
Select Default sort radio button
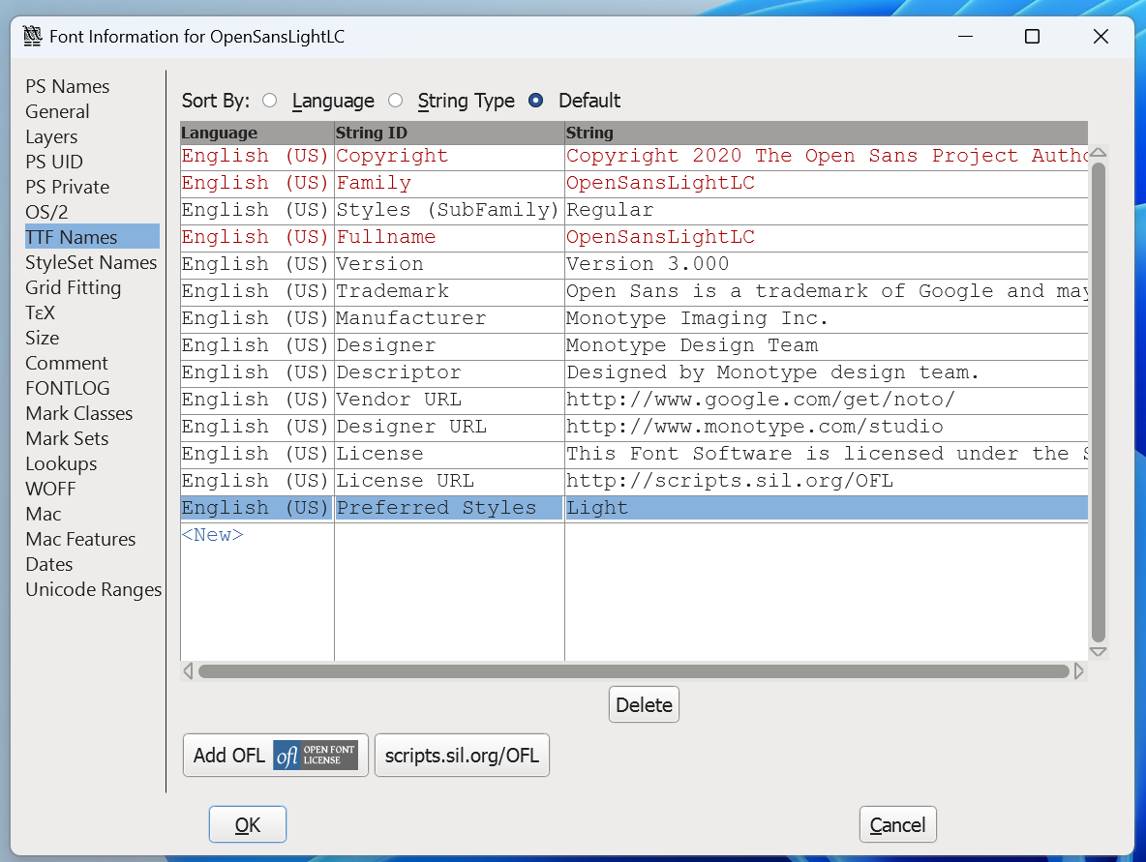pyautogui.click(x=535, y=100)
